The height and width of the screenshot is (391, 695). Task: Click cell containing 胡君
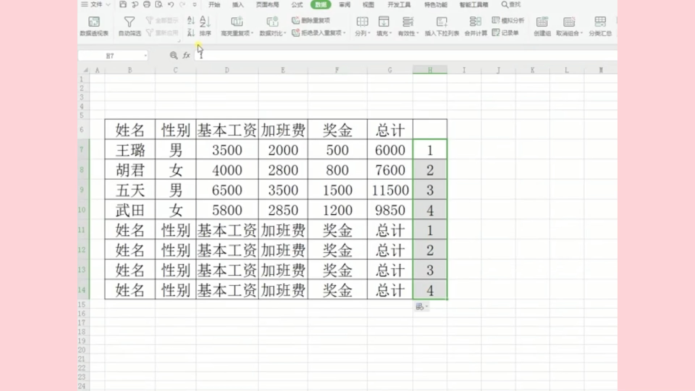130,170
